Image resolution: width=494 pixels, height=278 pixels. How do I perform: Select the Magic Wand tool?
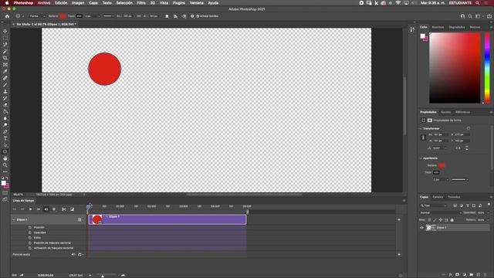pos(5,51)
